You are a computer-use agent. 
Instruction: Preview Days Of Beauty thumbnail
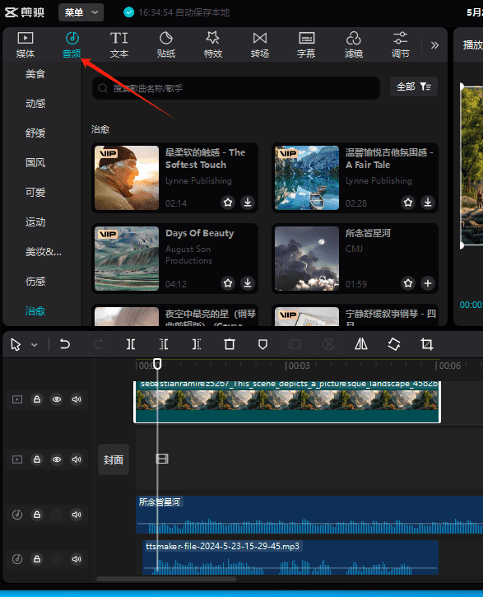(127, 259)
